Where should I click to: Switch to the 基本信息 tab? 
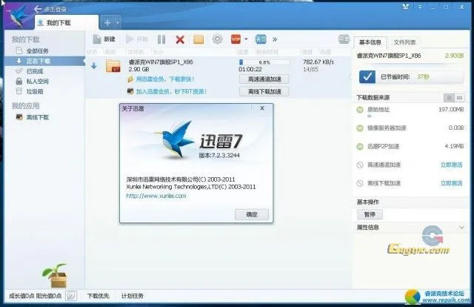coord(370,42)
